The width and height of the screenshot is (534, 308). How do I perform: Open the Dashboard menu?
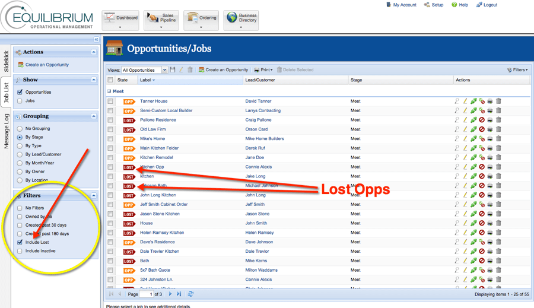tap(120, 20)
